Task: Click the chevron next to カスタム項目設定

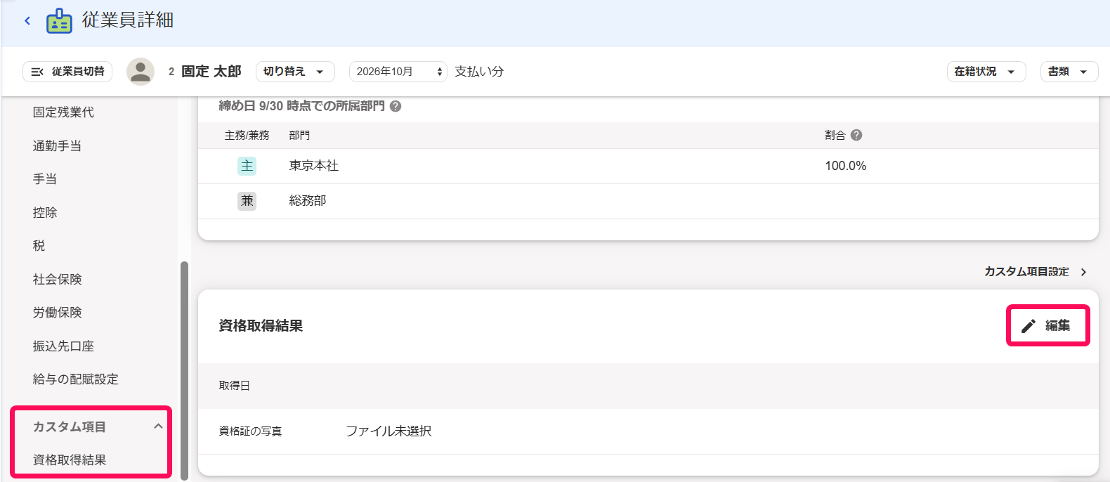Action: (x=1084, y=272)
